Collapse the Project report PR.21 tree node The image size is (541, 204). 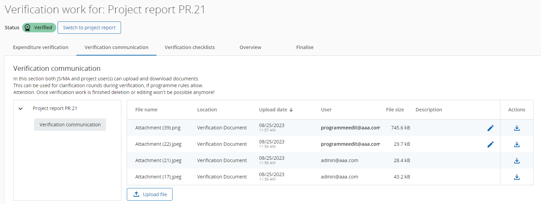[x=20, y=109]
